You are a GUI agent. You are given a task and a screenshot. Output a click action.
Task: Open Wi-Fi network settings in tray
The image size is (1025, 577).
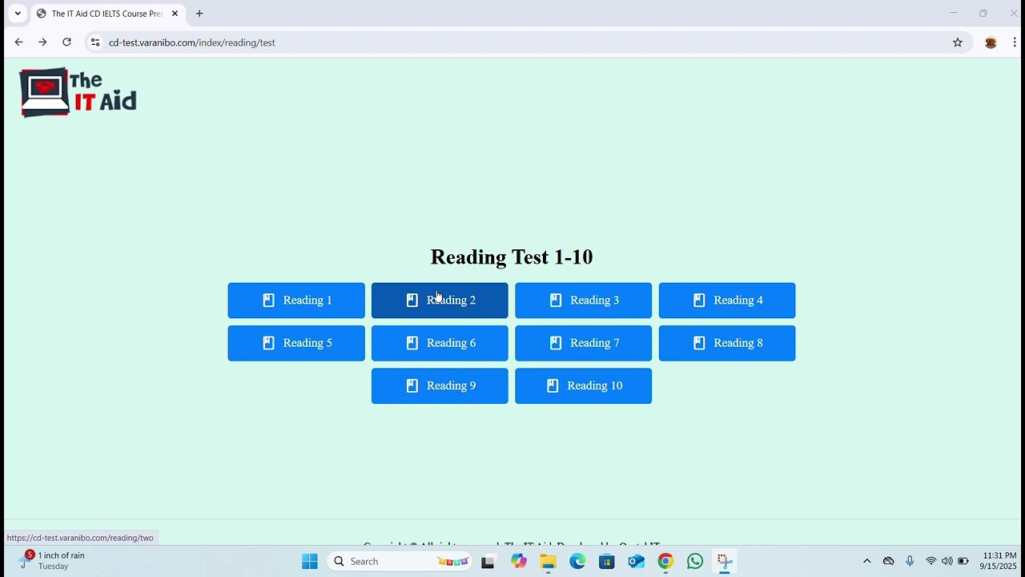[x=931, y=561]
